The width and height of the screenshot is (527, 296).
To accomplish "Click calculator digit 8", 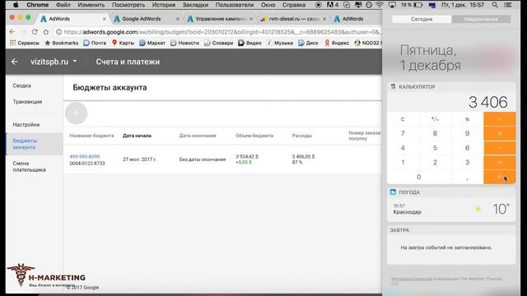I will click(x=435, y=133).
